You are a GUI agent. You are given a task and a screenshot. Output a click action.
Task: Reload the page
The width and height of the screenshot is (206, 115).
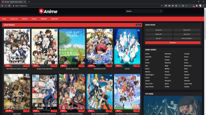9,6
